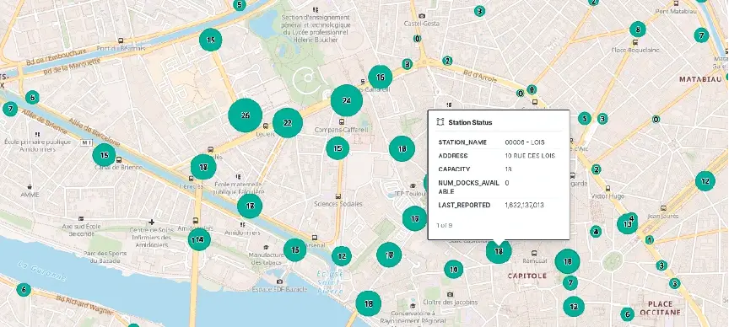Click the Victor Hugo transit stop icon
729x327 pixels.
(x=608, y=189)
